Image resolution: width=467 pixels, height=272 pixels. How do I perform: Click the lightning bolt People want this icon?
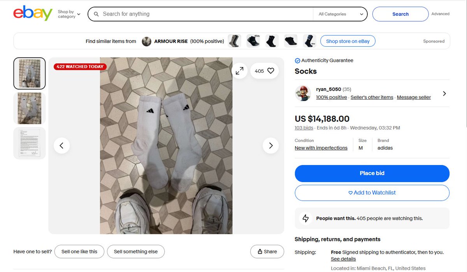point(305,218)
